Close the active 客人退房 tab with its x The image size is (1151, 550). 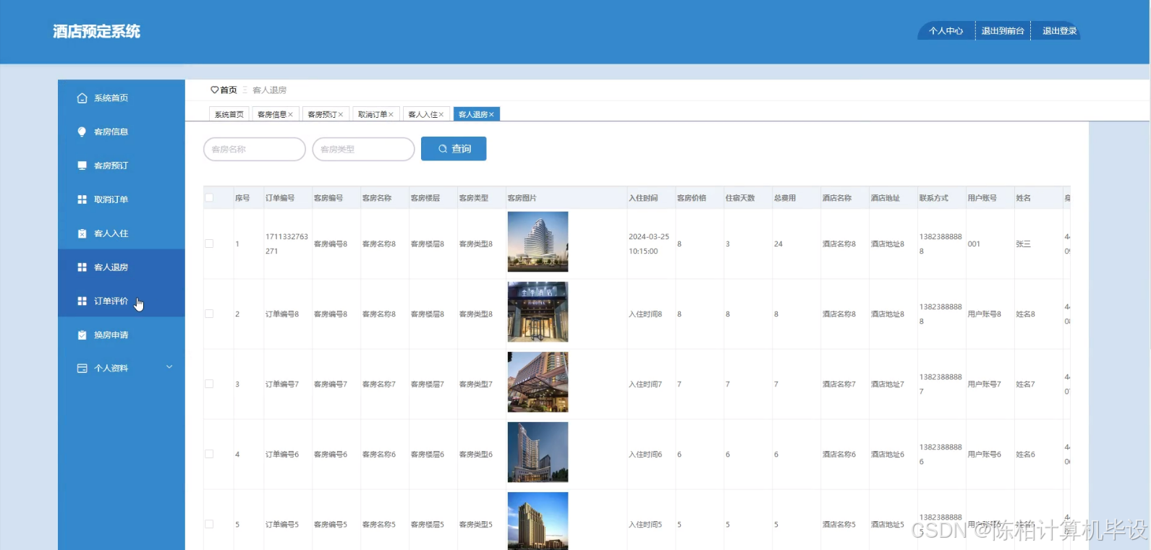click(x=491, y=115)
